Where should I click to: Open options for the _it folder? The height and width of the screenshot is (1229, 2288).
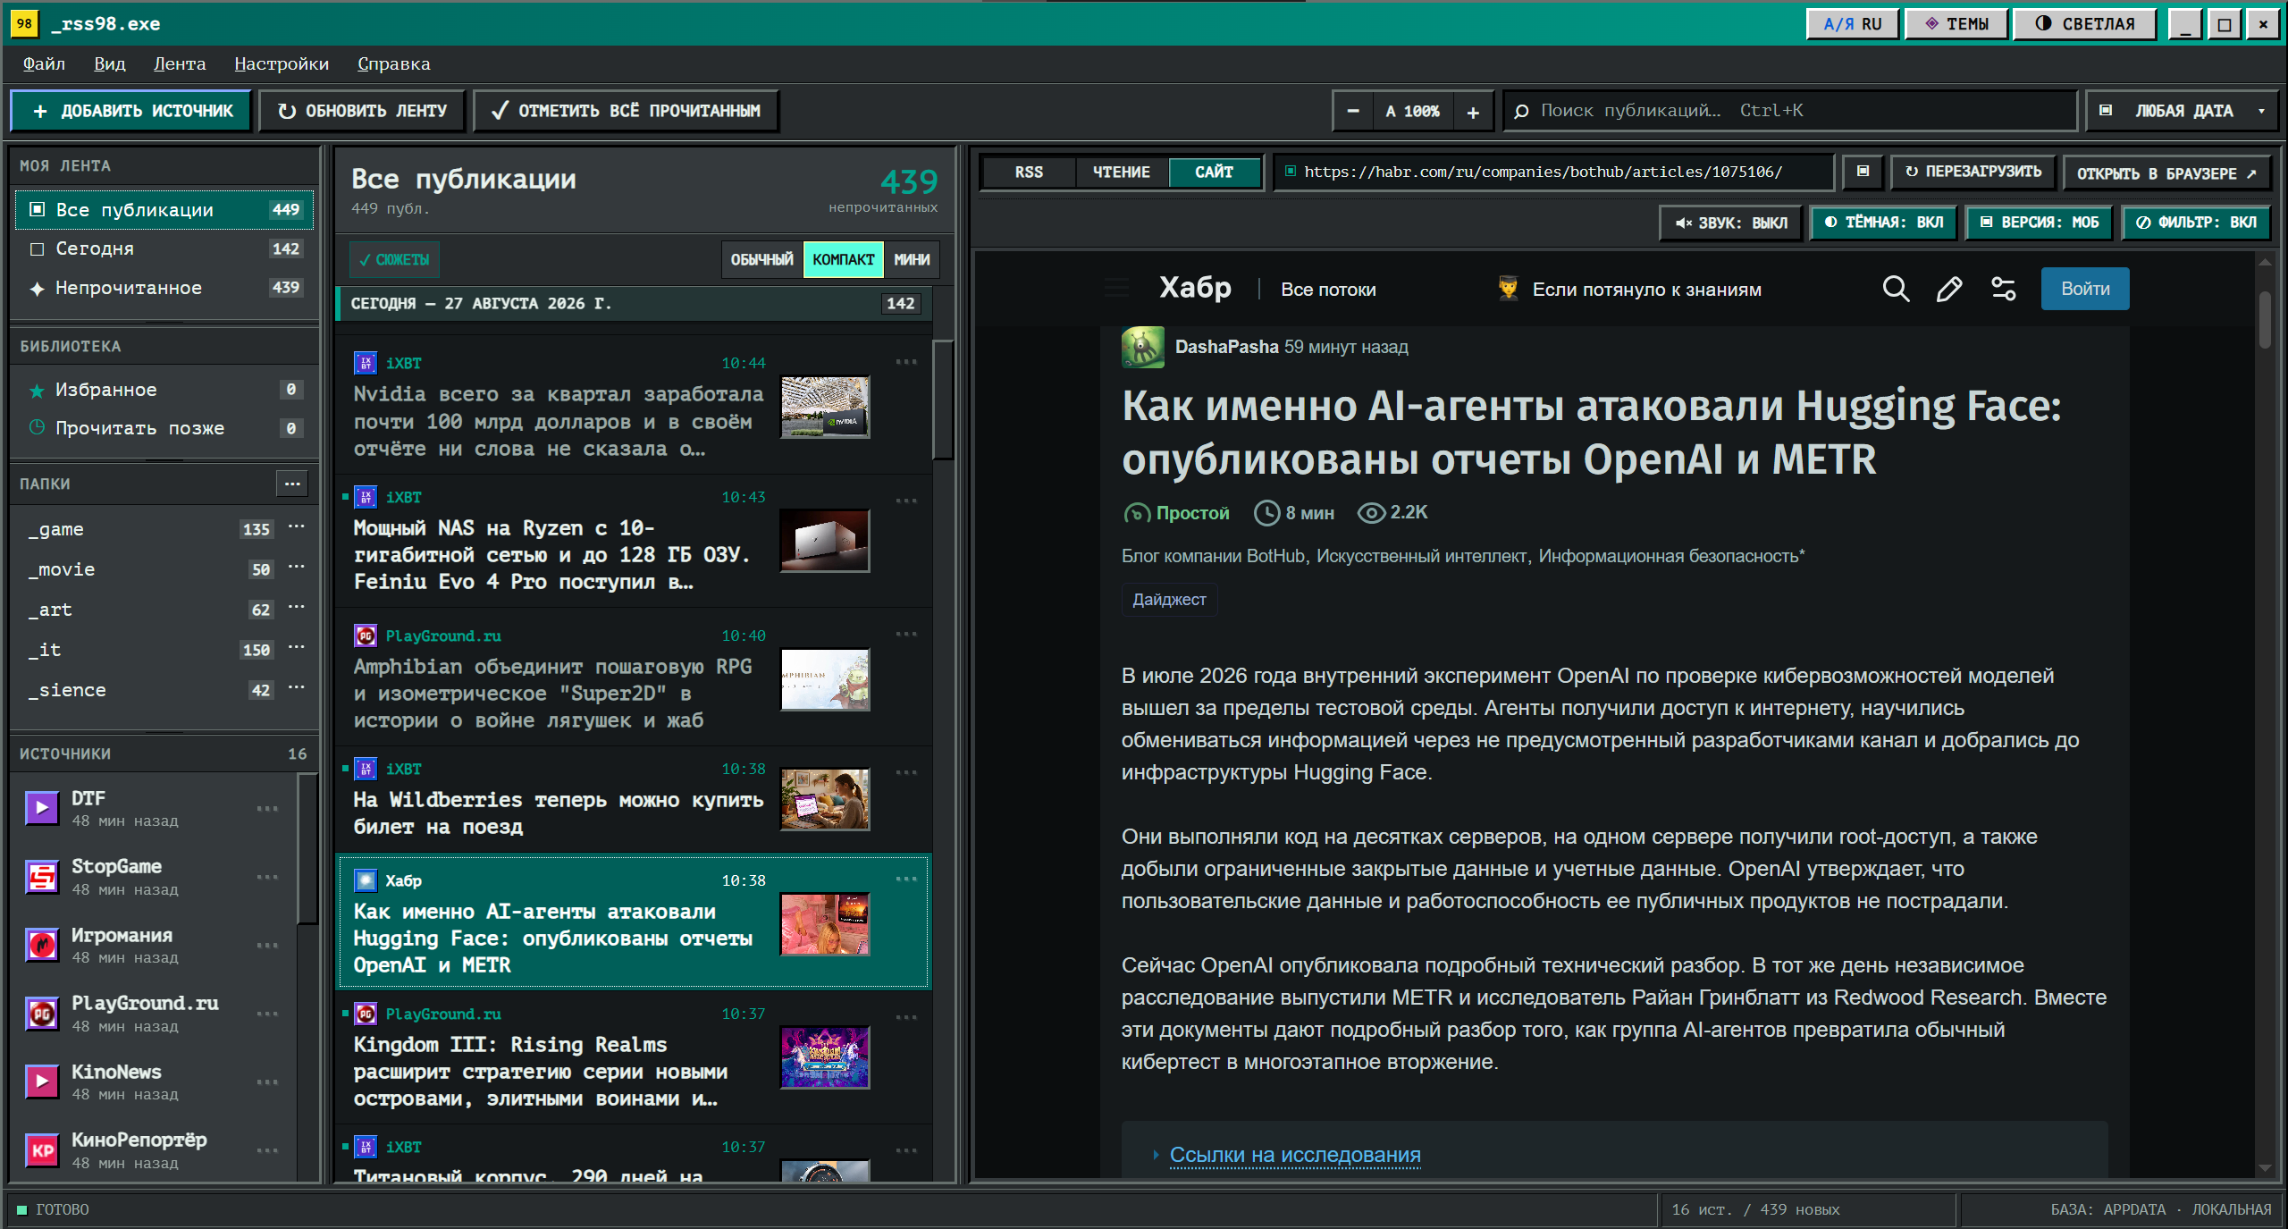pyautogui.click(x=297, y=647)
